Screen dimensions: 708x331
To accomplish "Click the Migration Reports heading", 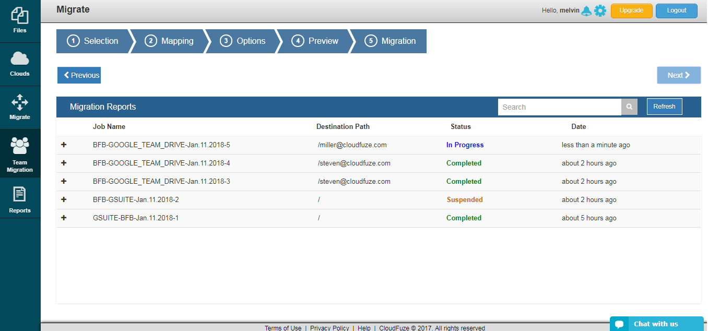I will point(103,107).
